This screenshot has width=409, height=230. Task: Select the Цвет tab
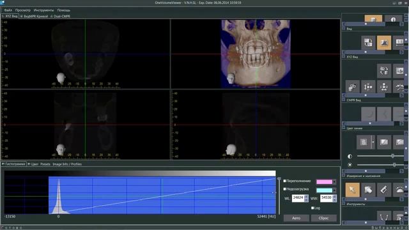pos(33,164)
